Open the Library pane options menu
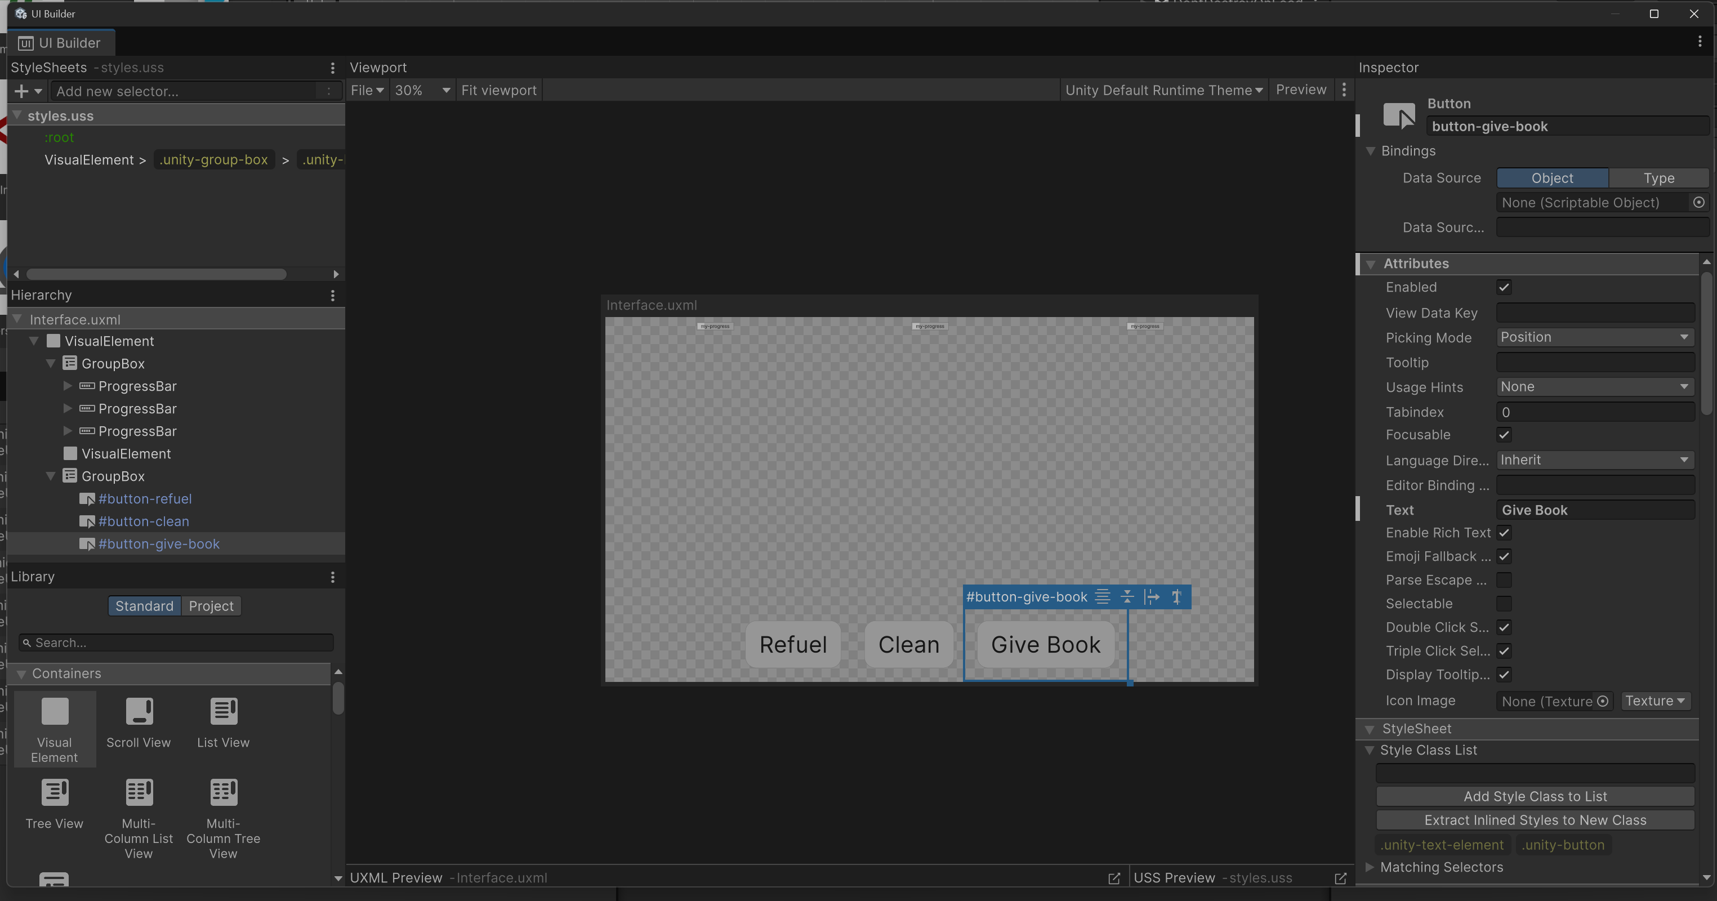Screen dimensions: 1717x901 coord(333,577)
